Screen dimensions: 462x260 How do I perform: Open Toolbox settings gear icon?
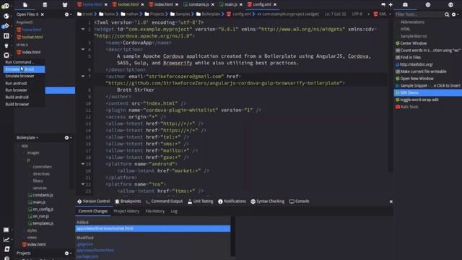point(454,14)
